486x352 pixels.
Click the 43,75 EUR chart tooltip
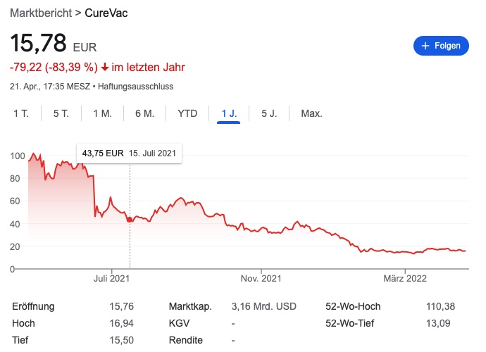click(130, 153)
